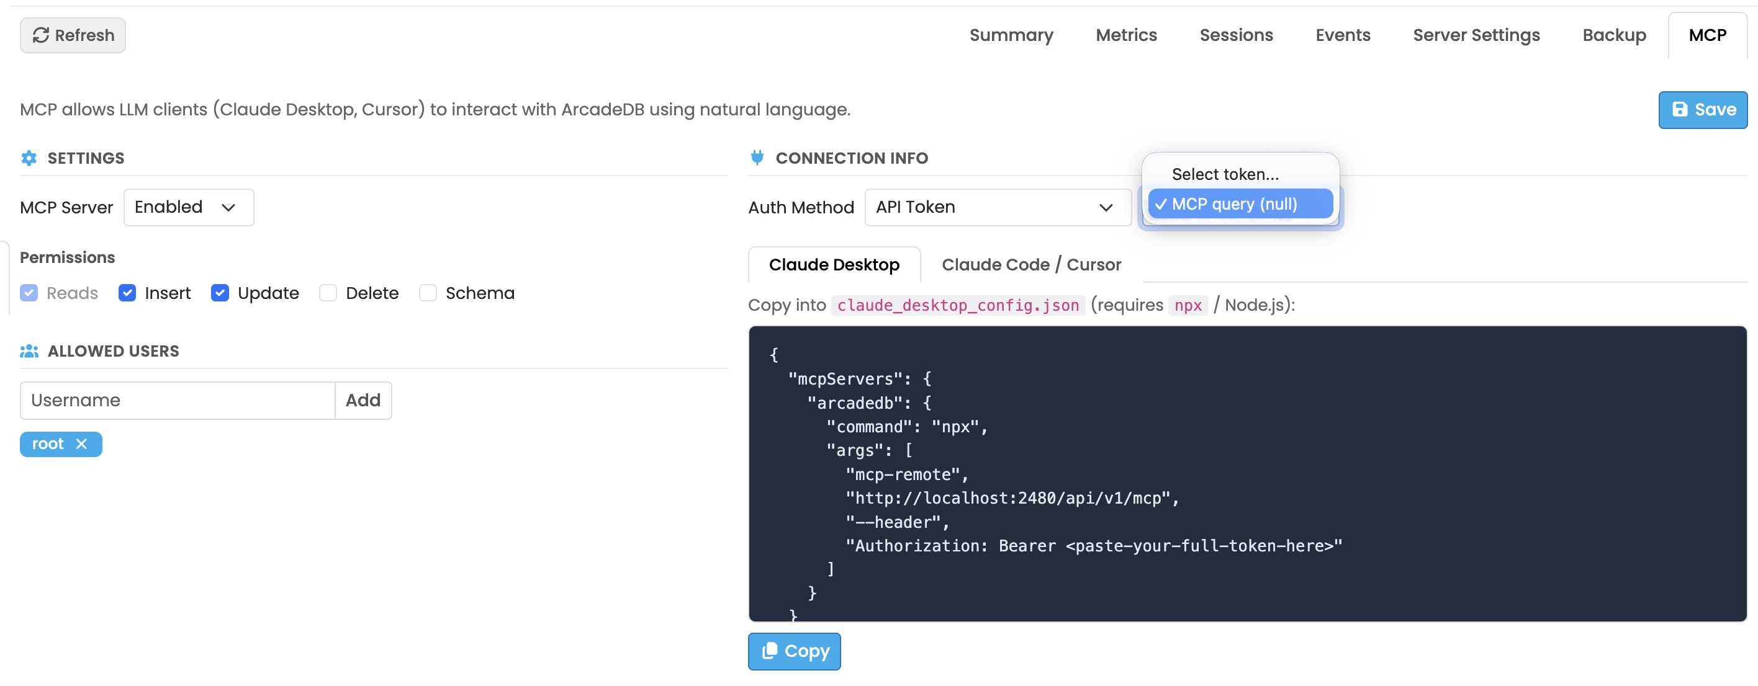Click the Allowed Users group icon
1758x686 pixels.
pos(29,350)
